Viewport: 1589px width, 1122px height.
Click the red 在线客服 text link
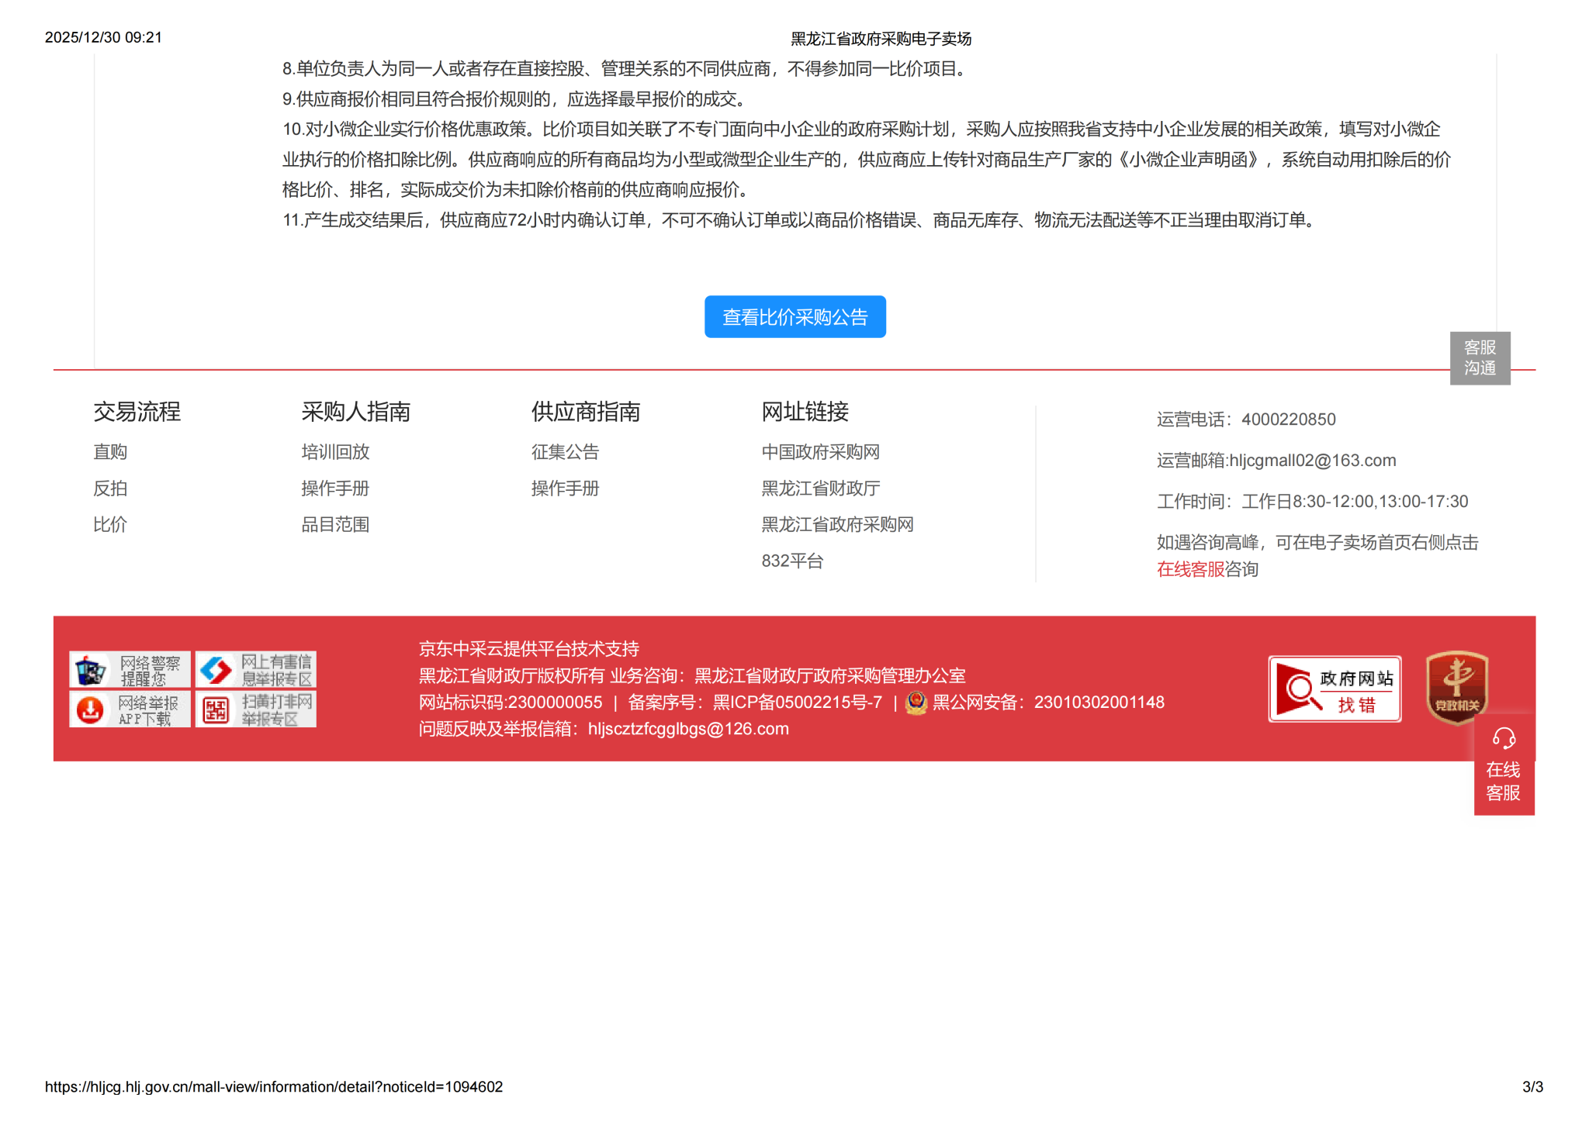point(1189,570)
